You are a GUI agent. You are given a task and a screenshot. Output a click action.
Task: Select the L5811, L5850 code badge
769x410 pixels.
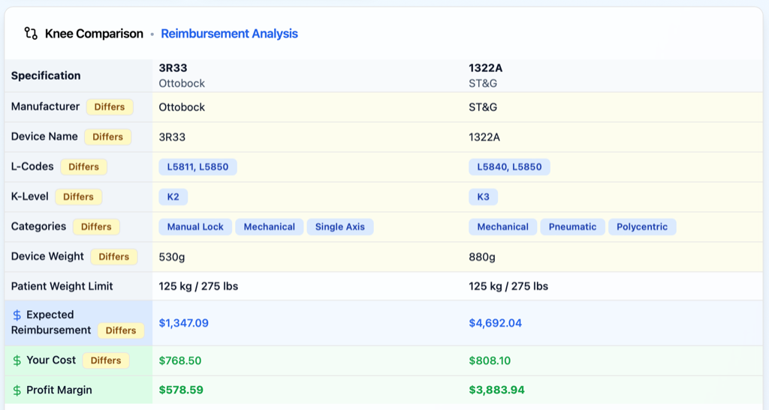(198, 167)
